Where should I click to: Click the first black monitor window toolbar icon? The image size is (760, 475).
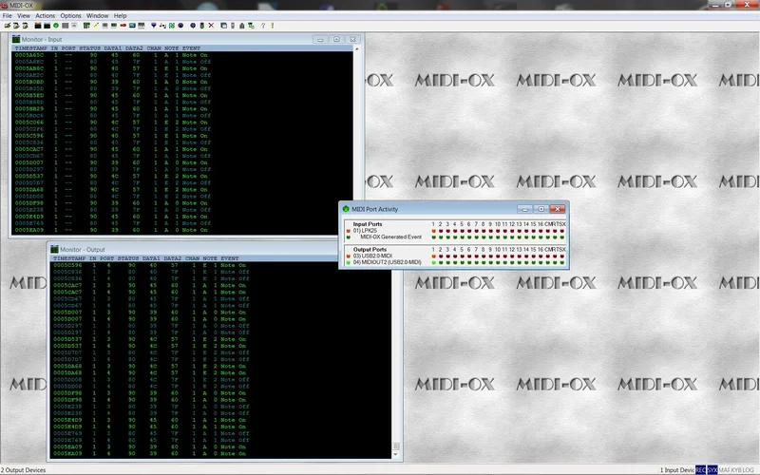38,26
